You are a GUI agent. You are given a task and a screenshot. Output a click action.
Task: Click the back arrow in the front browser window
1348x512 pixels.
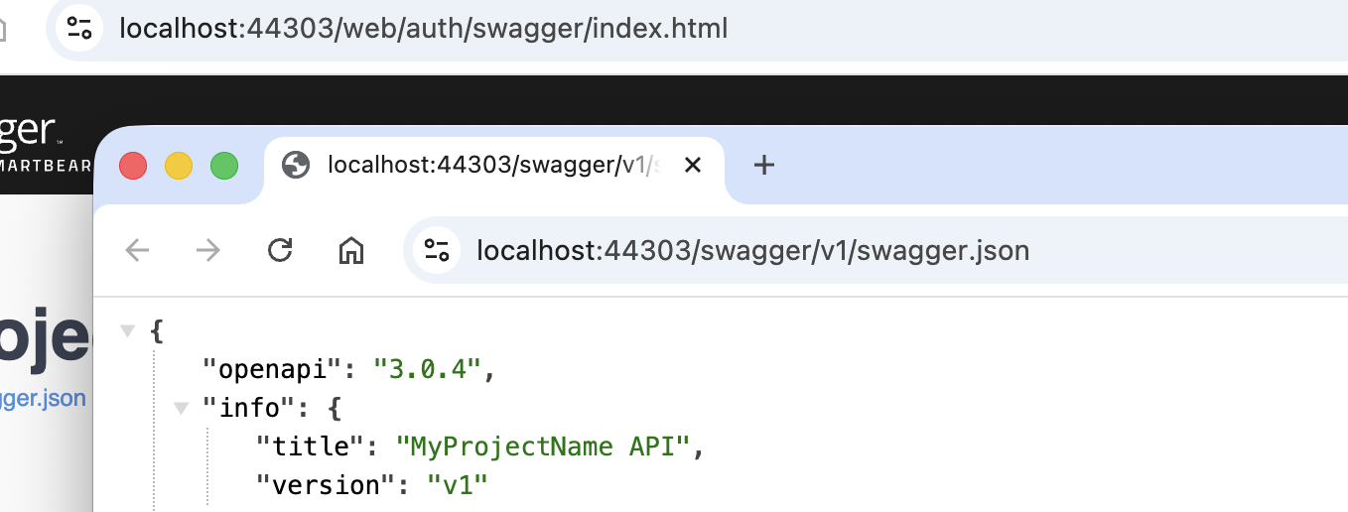tap(137, 250)
